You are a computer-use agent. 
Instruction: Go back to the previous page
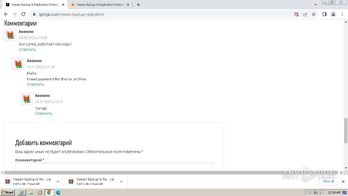6,14
